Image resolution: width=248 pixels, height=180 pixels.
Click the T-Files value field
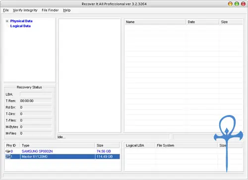click(36, 120)
